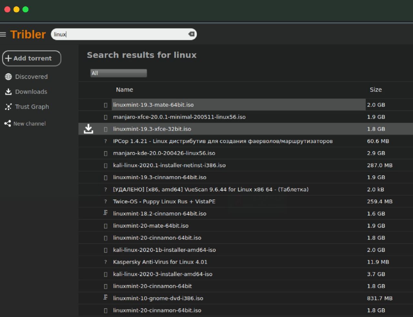Click the New channel share icon
This screenshot has height=317, width=413.
[7, 124]
